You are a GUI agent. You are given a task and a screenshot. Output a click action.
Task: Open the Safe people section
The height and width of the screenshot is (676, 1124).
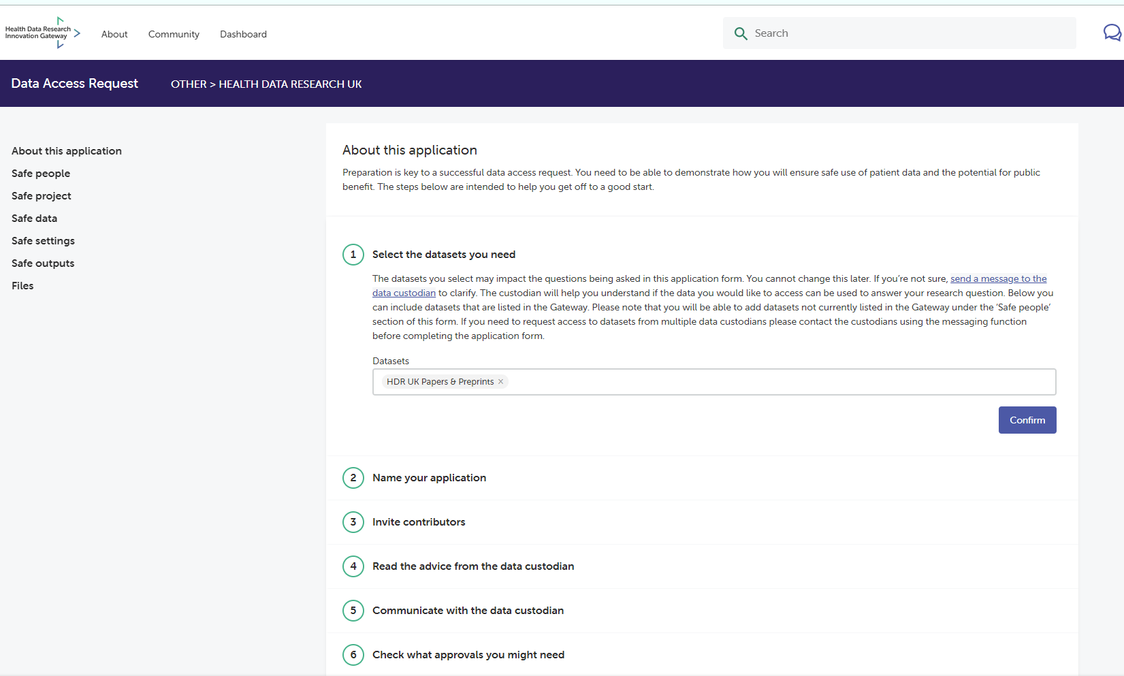[41, 174]
